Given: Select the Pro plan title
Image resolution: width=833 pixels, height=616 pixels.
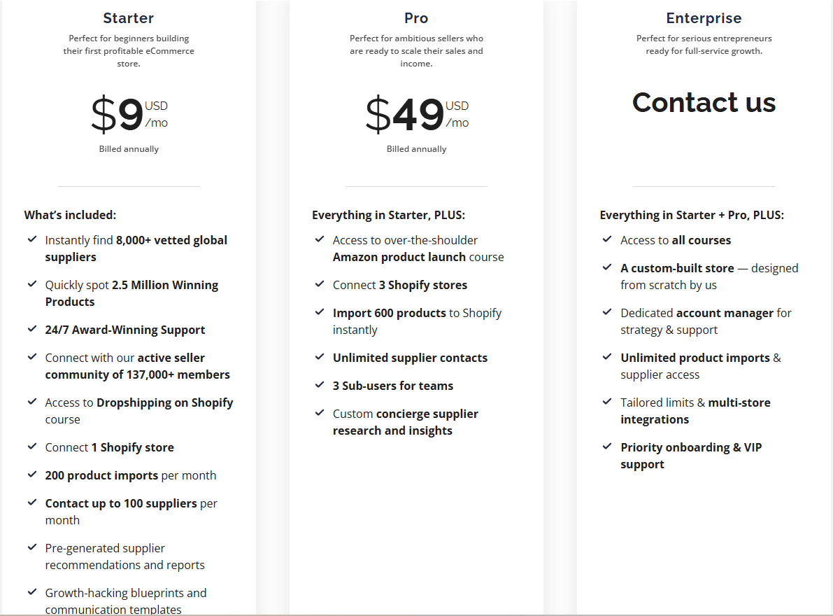Looking at the screenshot, I should pos(416,18).
